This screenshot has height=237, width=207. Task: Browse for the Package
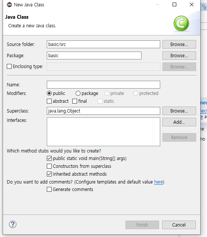[179, 55]
